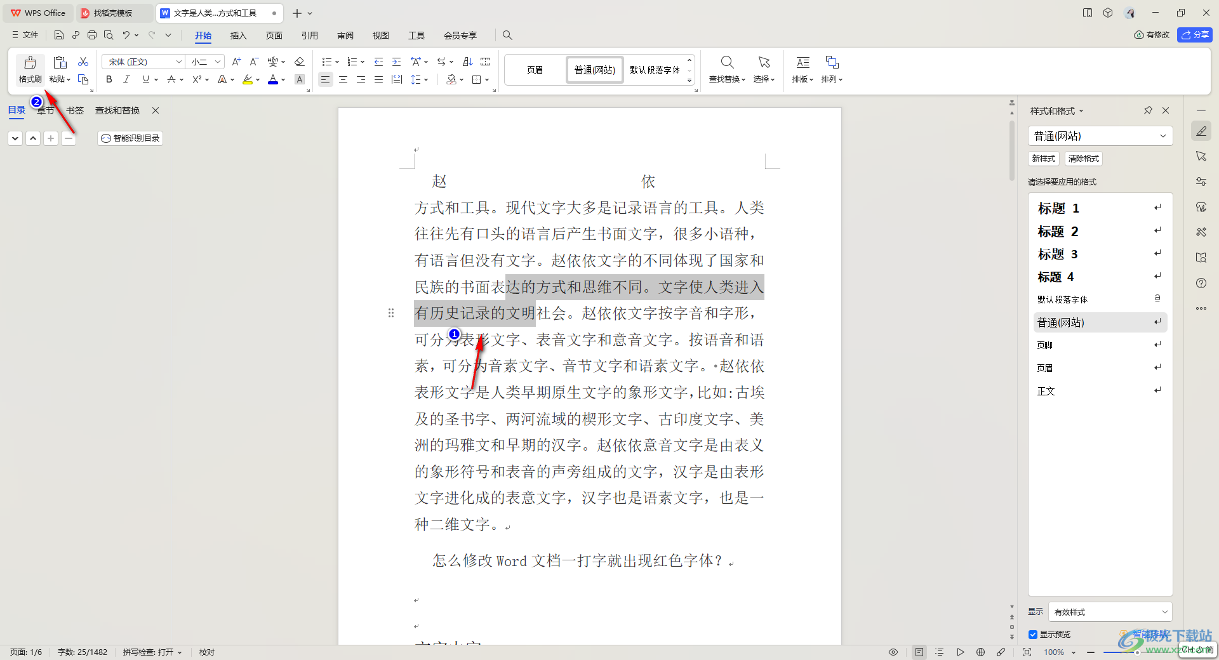Open the 插入 ribbon tab
Viewport: 1219px width, 660px height.
(238, 36)
